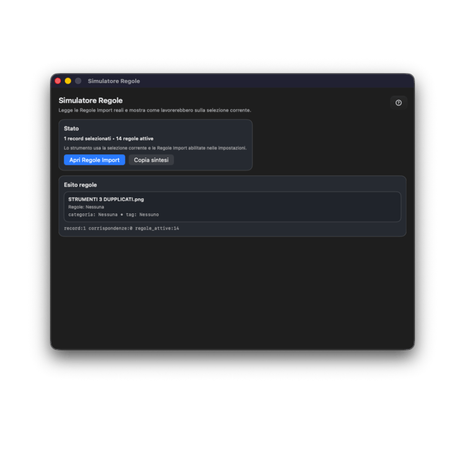Click the Simulatore Regole title bar text

113,81
